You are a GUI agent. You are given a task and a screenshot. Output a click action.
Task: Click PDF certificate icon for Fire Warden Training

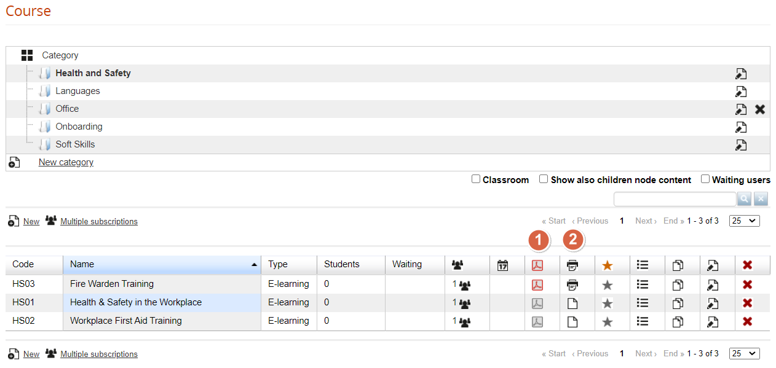(x=537, y=284)
